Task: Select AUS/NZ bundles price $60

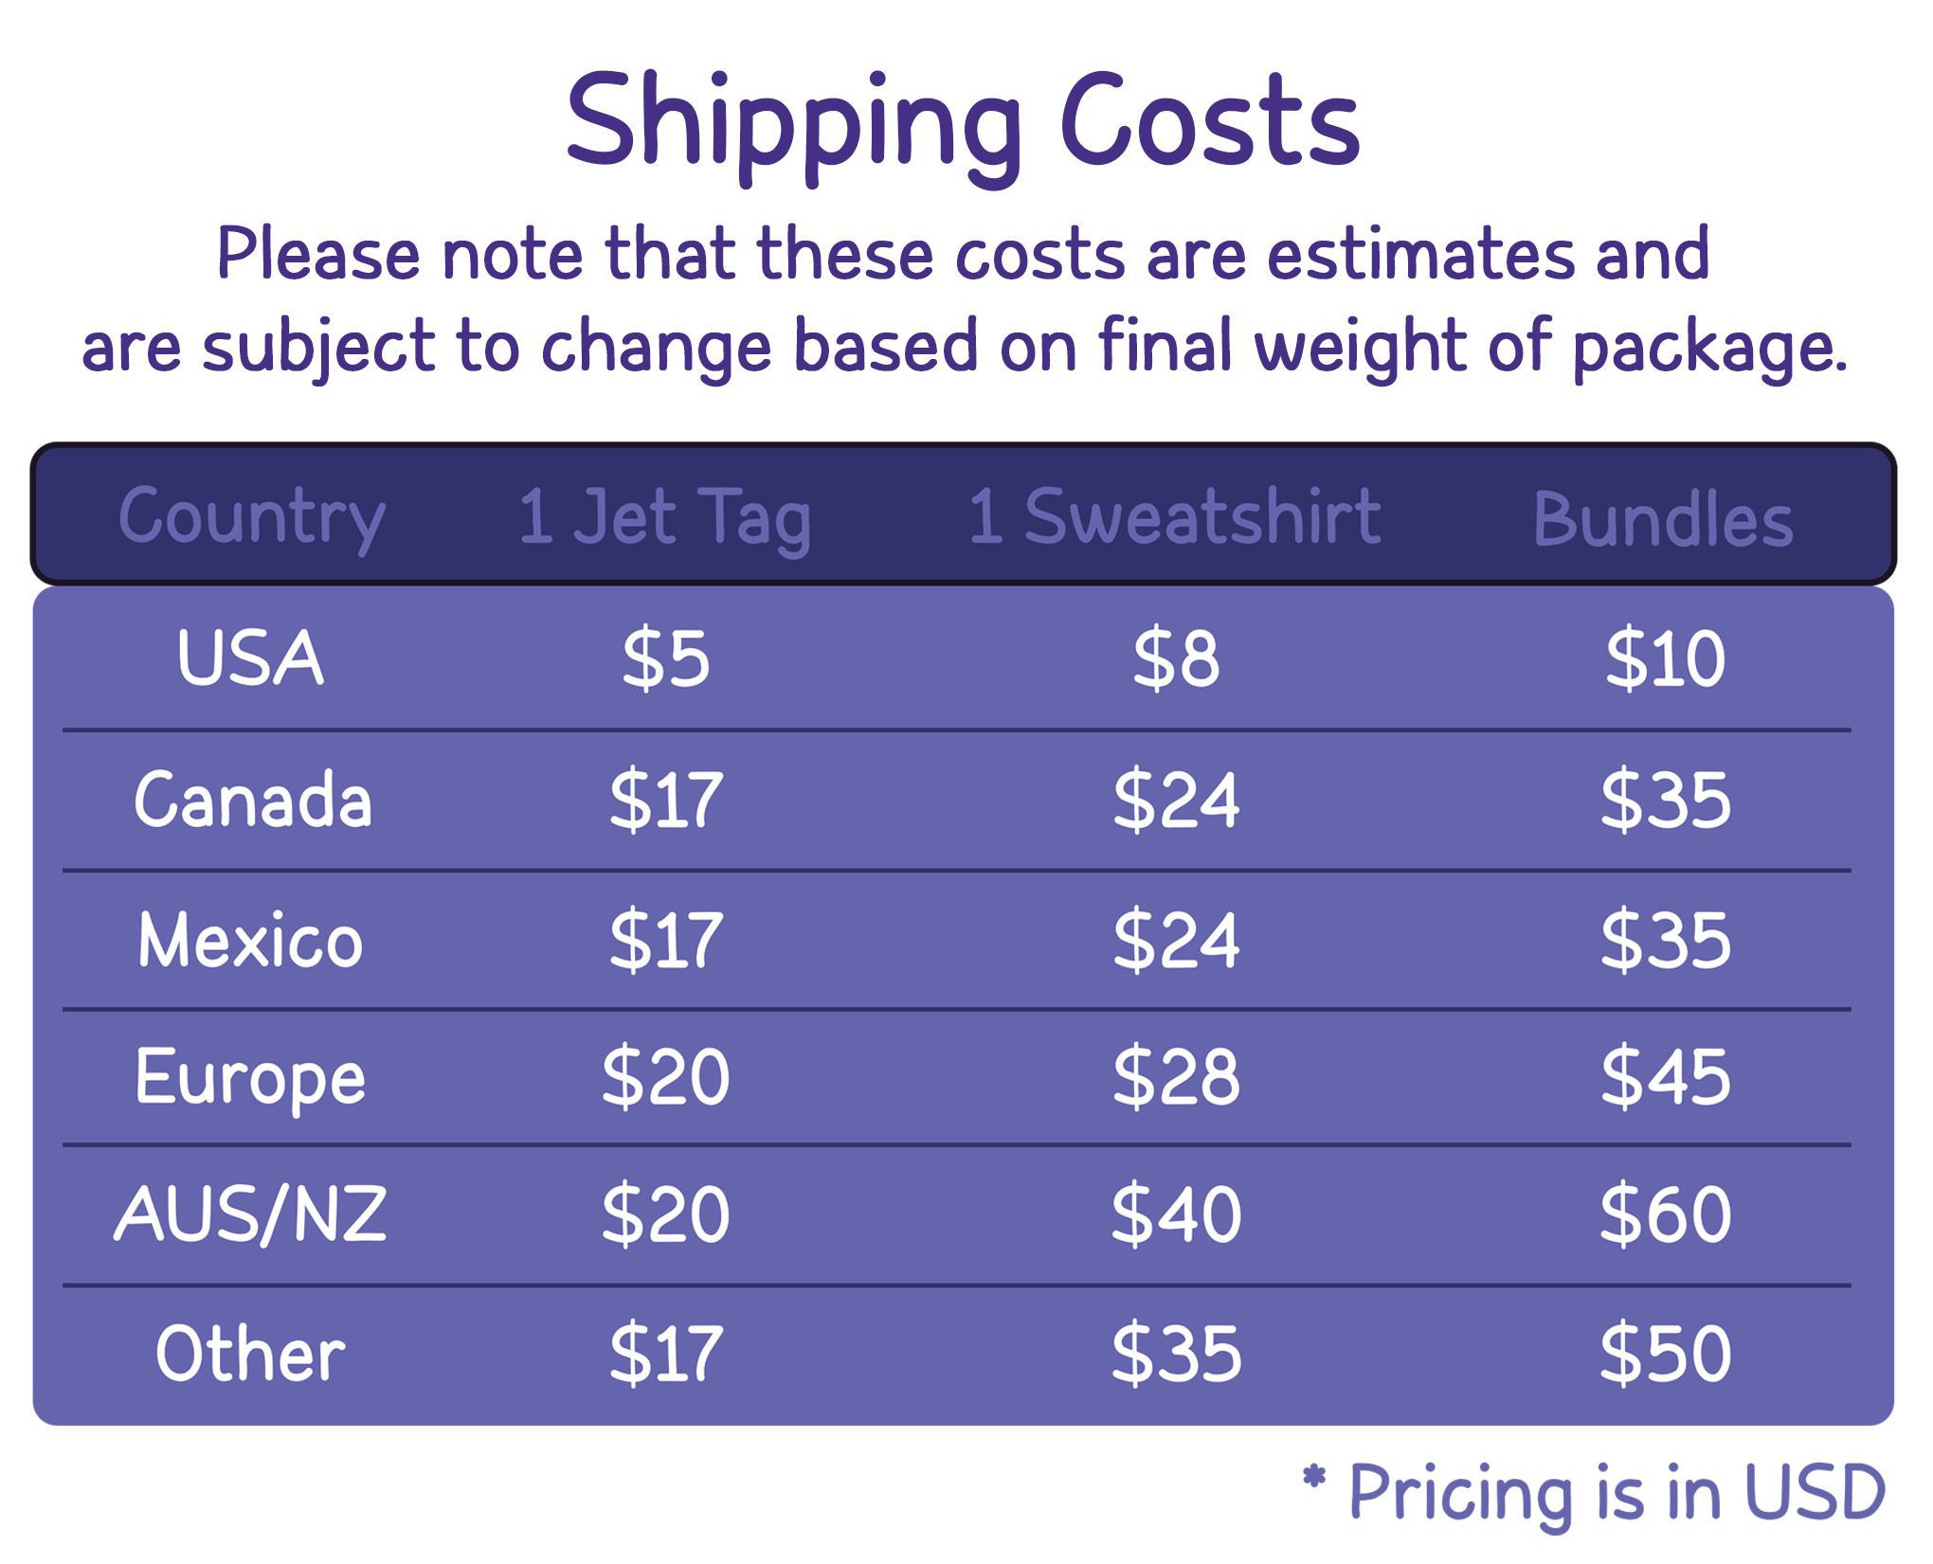Action: coord(1666,1214)
